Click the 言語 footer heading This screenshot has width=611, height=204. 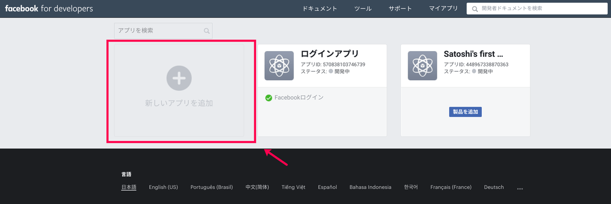pos(126,174)
